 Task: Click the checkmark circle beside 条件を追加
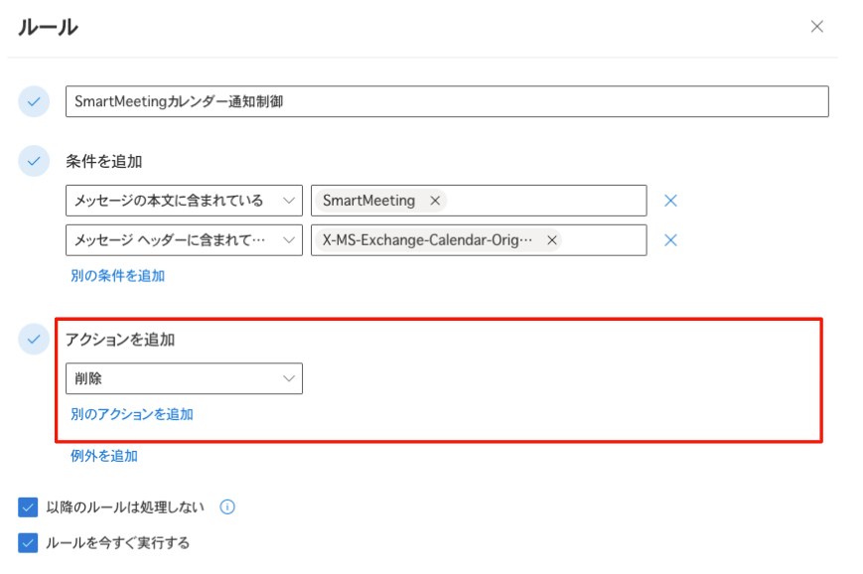34,161
